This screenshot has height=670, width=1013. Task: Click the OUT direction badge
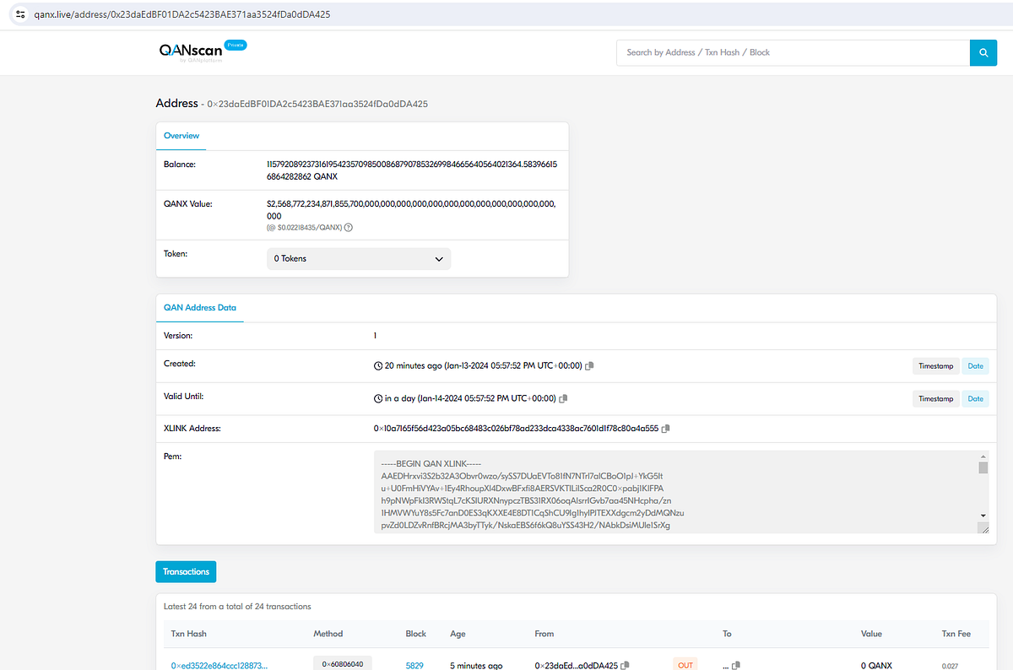pyautogui.click(x=685, y=664)
